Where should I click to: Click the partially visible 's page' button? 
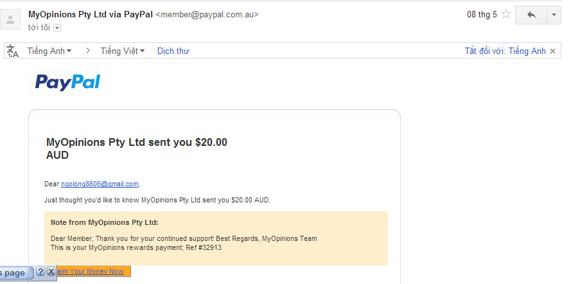click(14, 272)
